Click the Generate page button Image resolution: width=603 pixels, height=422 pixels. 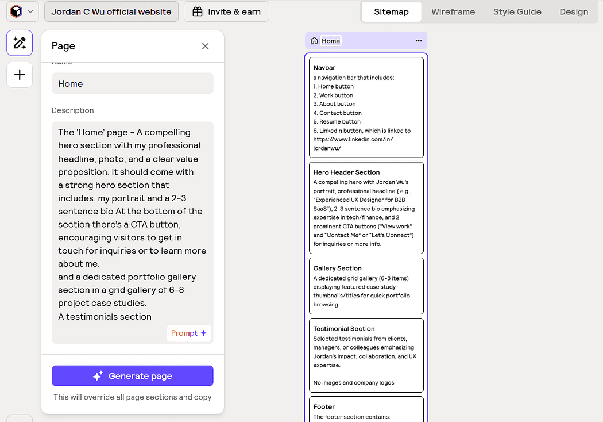(132, 376)
